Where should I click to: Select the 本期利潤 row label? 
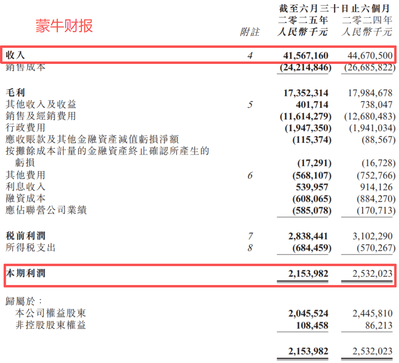pos(26,273)
